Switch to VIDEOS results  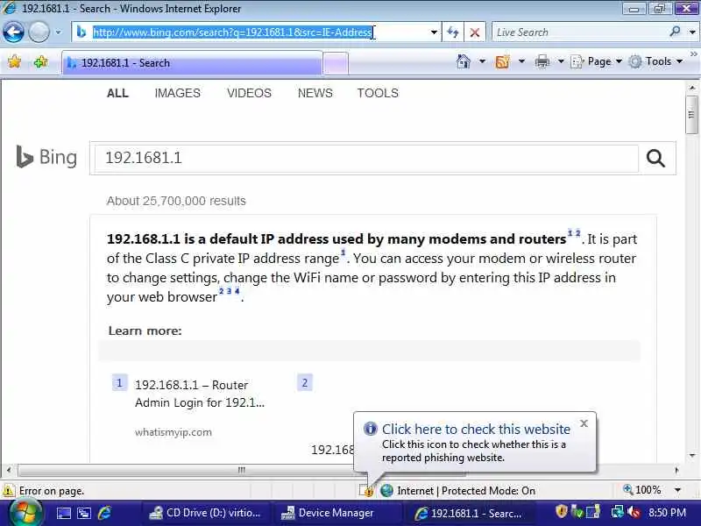click(x=249, y=93)
